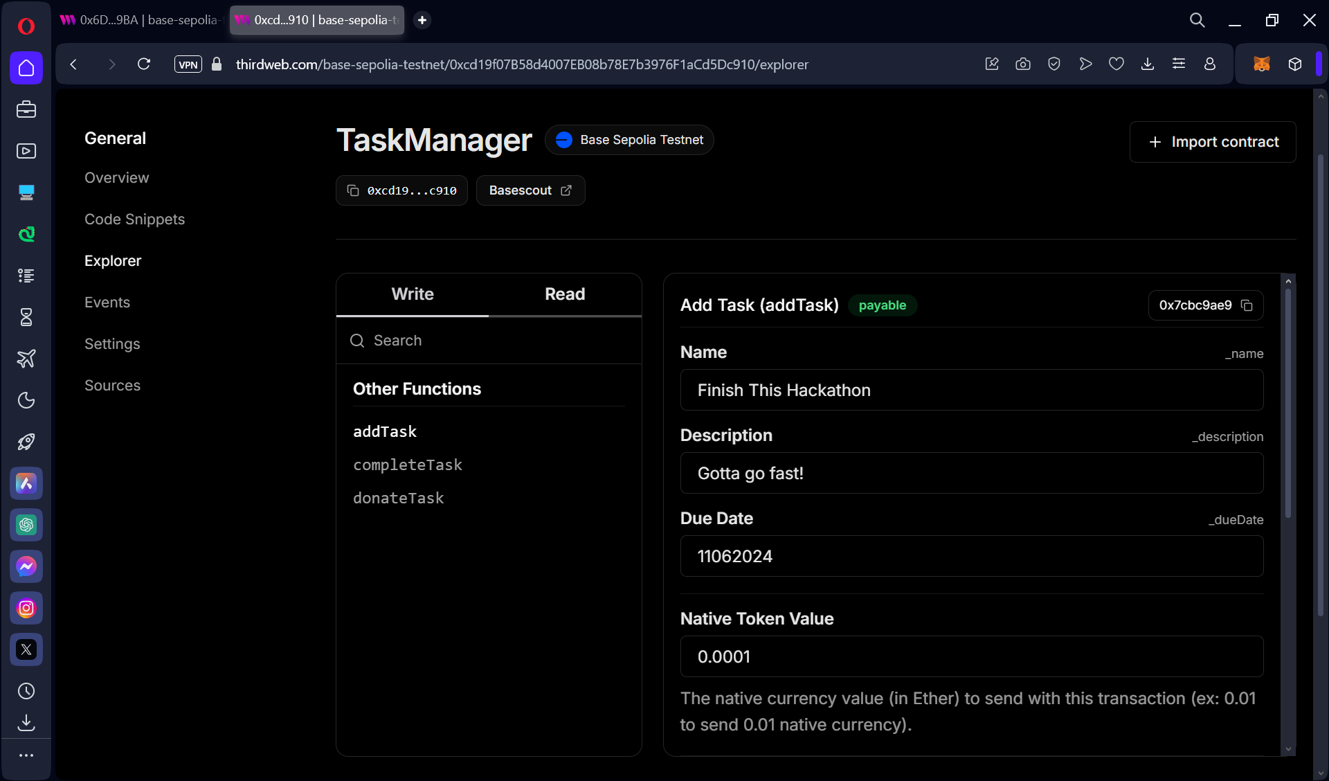Open the Opera easy setup menu

click(1179, 64)
